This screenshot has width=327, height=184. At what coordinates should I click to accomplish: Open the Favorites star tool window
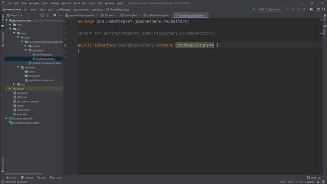click(3, 165)
